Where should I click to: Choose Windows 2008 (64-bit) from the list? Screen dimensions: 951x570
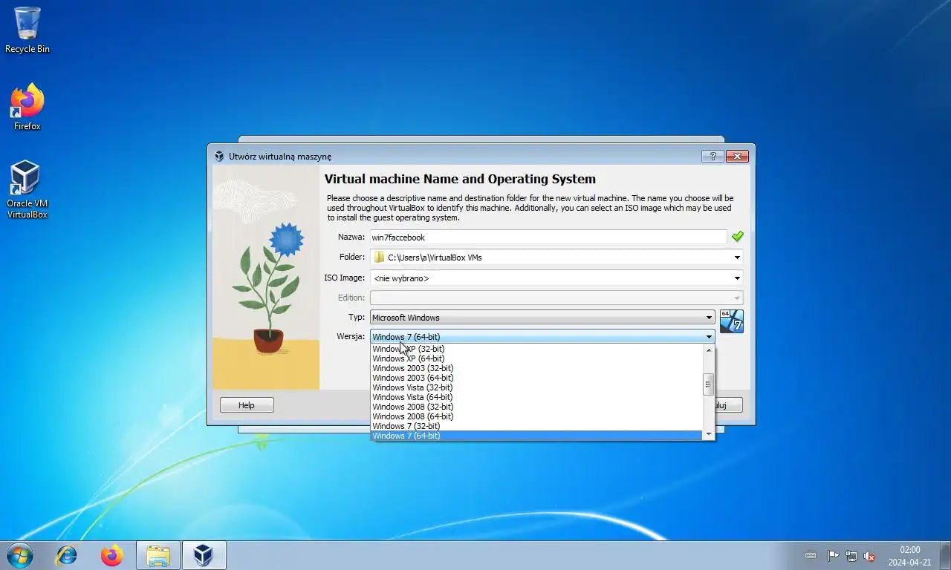tap(536, 416)
